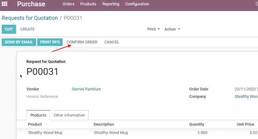
Task: Click the EDIT button
Action: tap(9, 29)
